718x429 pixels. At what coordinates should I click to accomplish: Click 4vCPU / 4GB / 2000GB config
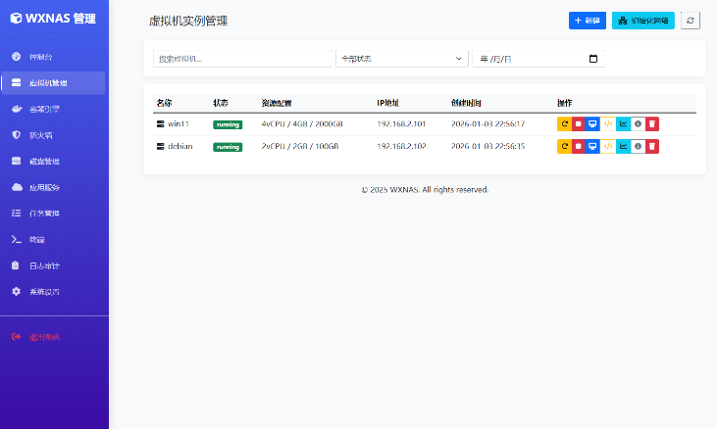tap(302, 124)
